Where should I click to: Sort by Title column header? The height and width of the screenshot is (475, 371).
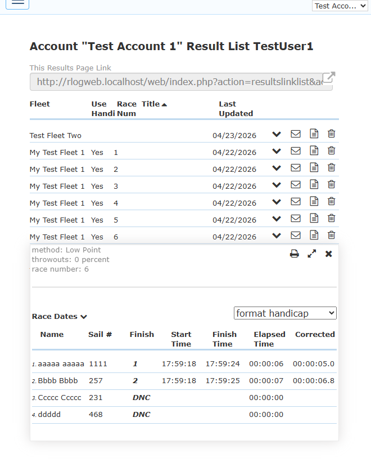pyautogui.click(x=154, y=104)
